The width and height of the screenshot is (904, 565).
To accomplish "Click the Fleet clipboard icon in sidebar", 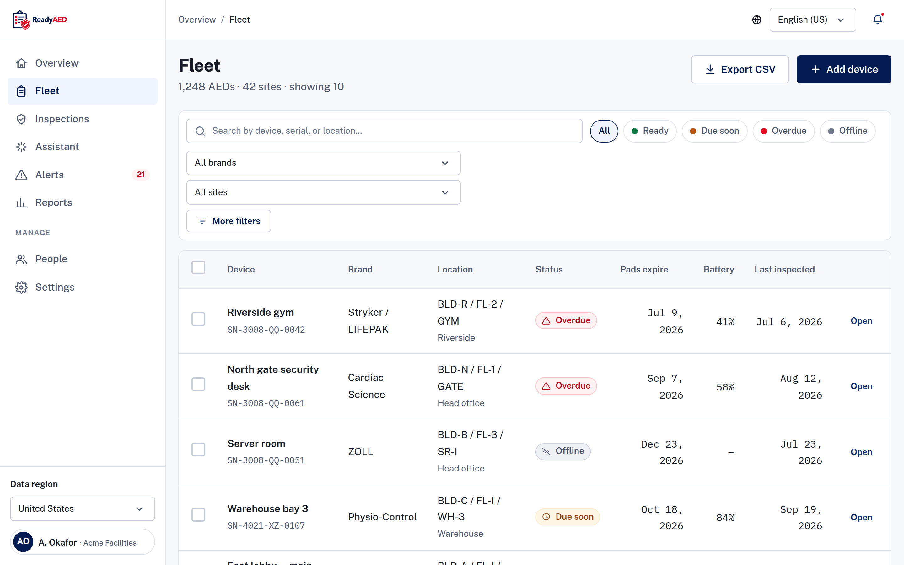I will click(21, 91).
